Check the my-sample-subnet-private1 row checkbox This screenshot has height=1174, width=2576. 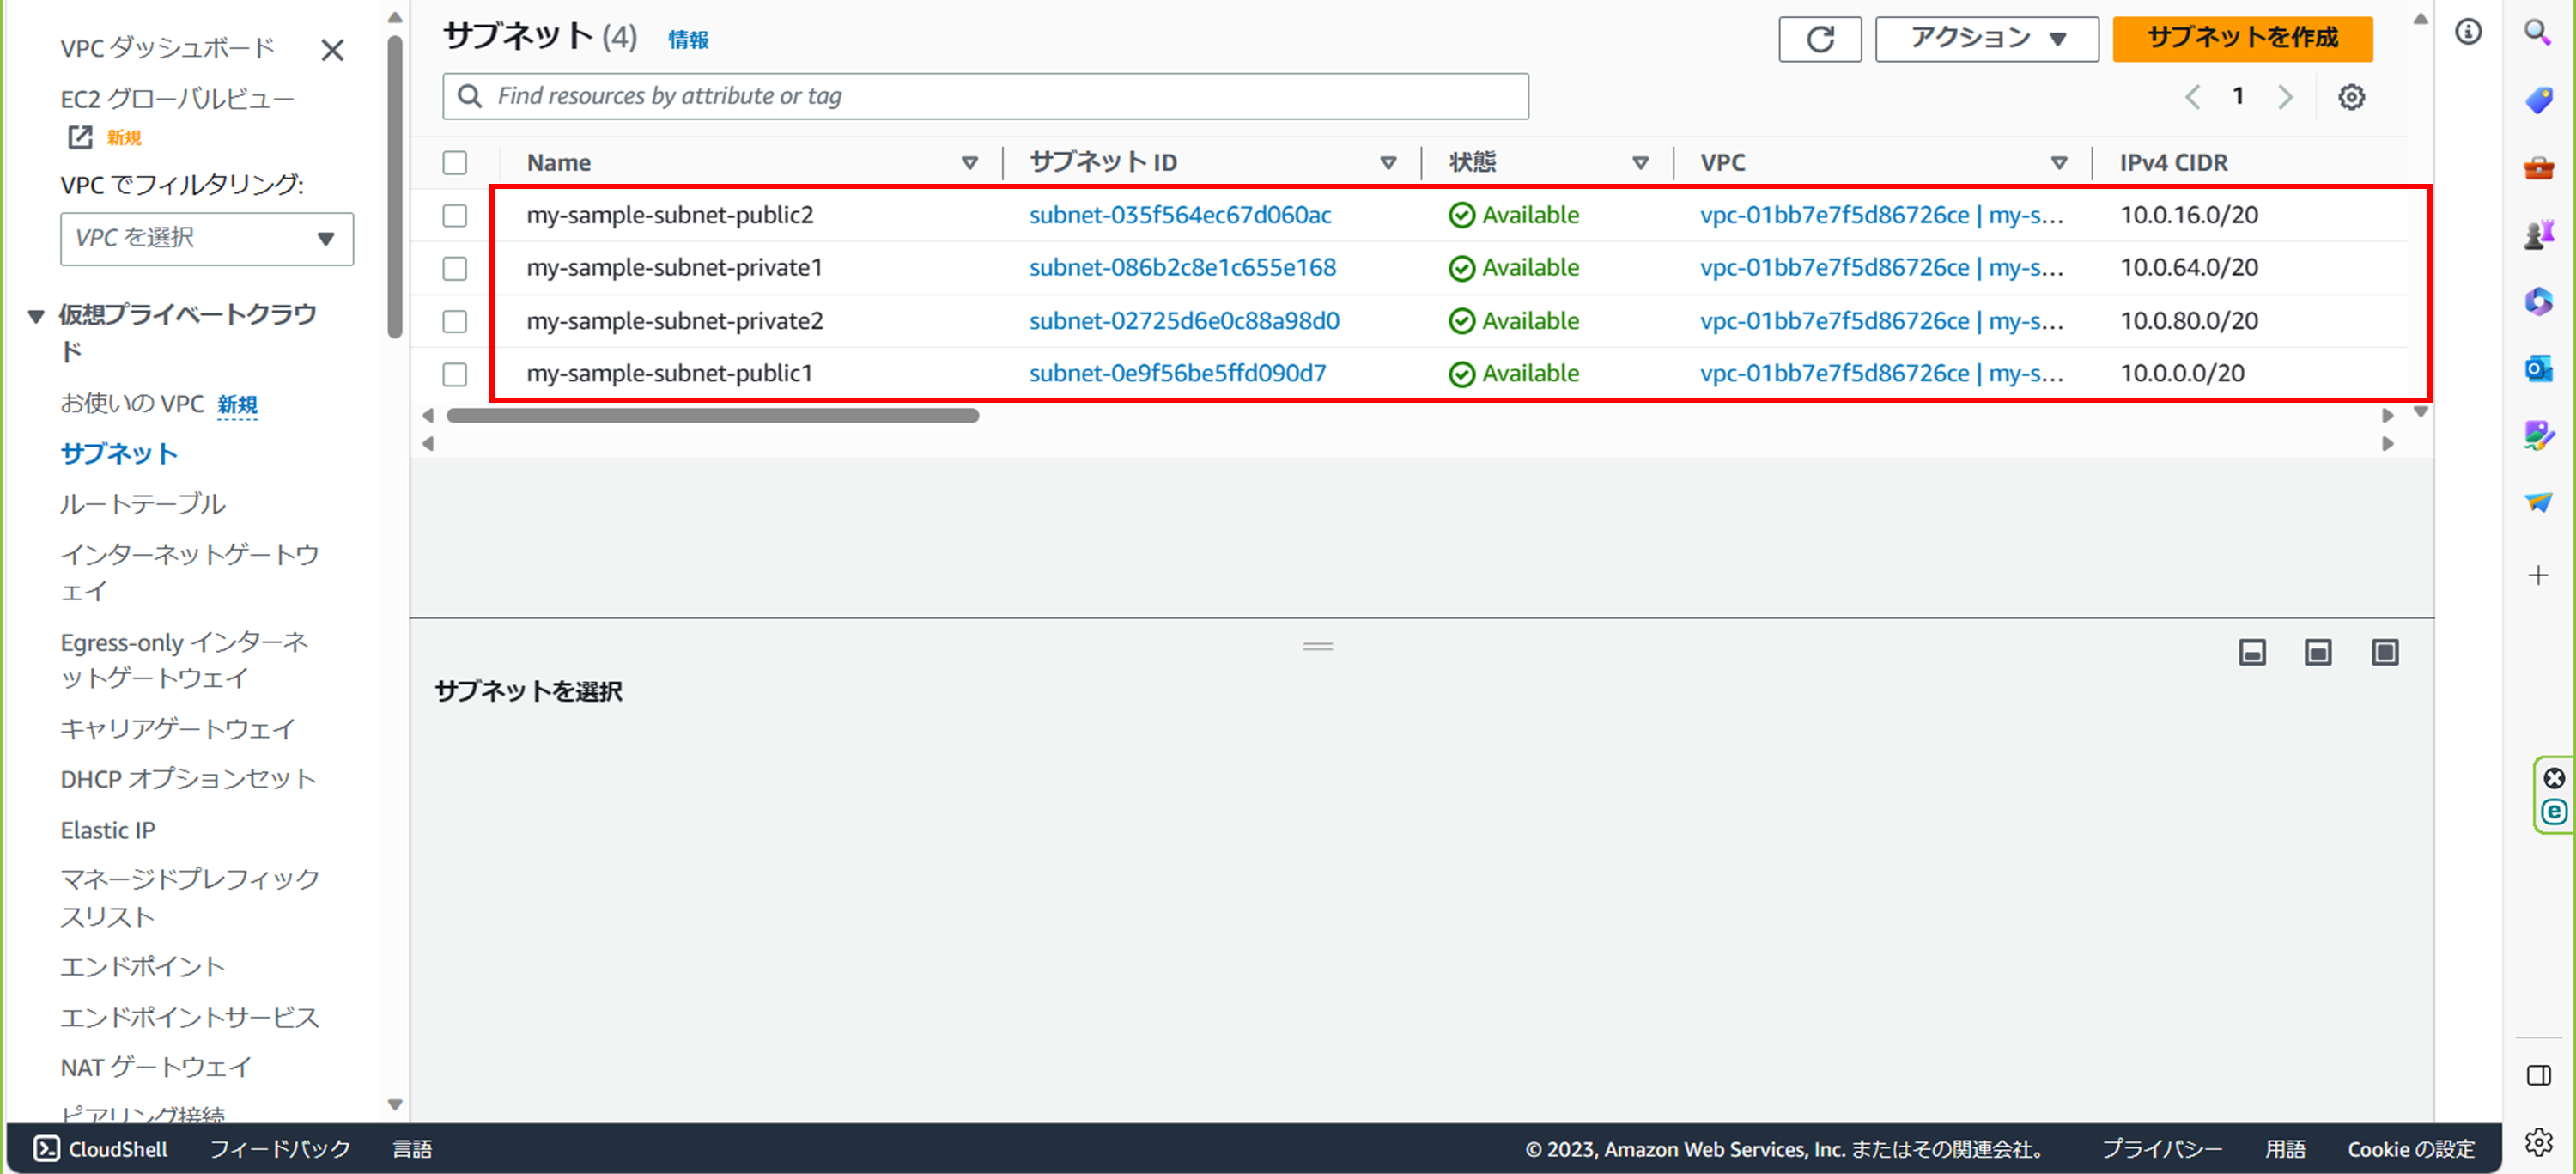(455, 268)
